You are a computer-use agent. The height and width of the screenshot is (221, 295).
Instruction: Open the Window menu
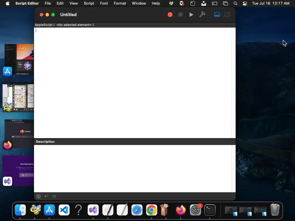tap(139, 3)
